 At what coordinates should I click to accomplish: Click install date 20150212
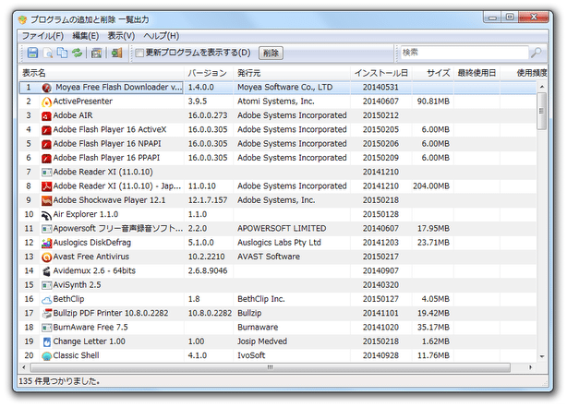pyautogui.click(x=380, y=115)
